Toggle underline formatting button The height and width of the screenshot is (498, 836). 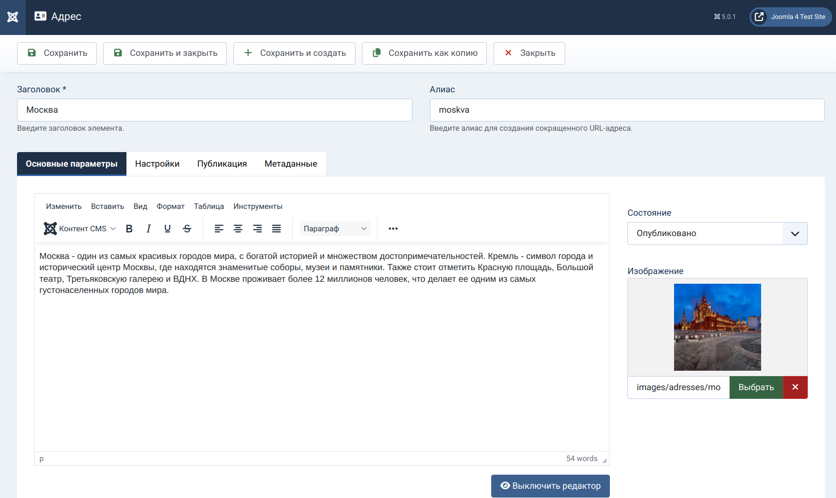click(167, 229)
